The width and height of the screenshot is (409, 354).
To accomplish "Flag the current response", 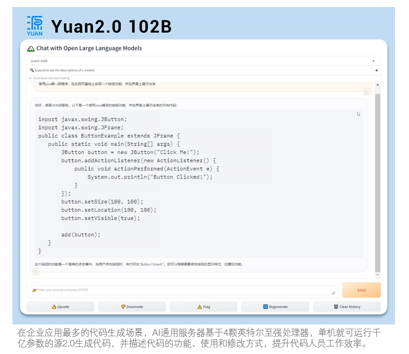I will 204,307.
